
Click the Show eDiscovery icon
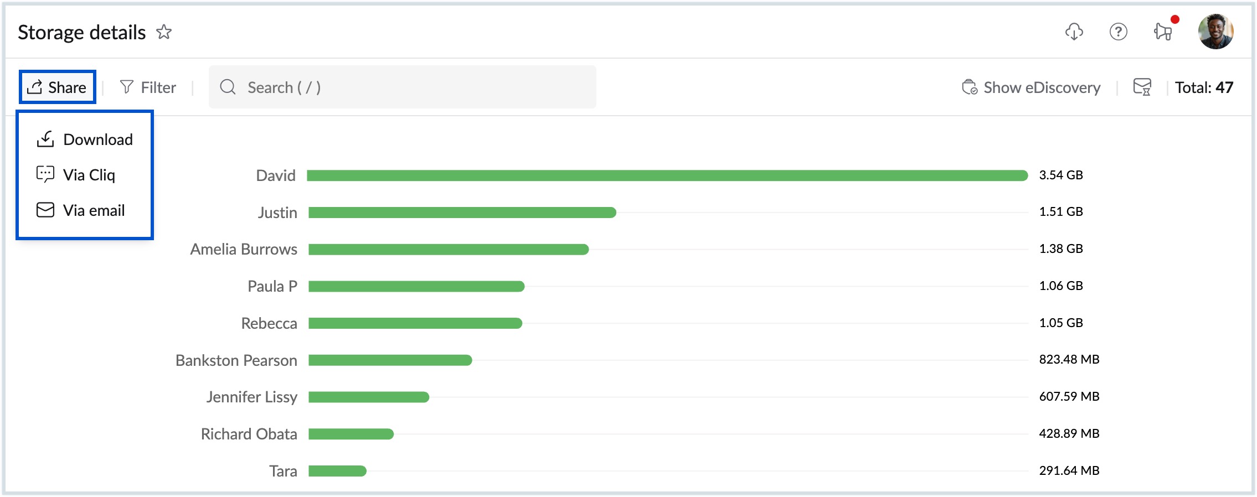click(969, 87)
